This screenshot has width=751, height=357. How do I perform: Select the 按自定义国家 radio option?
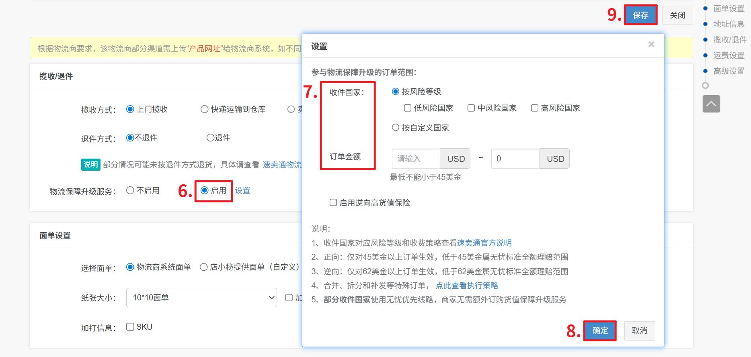(x=396, y=128)
